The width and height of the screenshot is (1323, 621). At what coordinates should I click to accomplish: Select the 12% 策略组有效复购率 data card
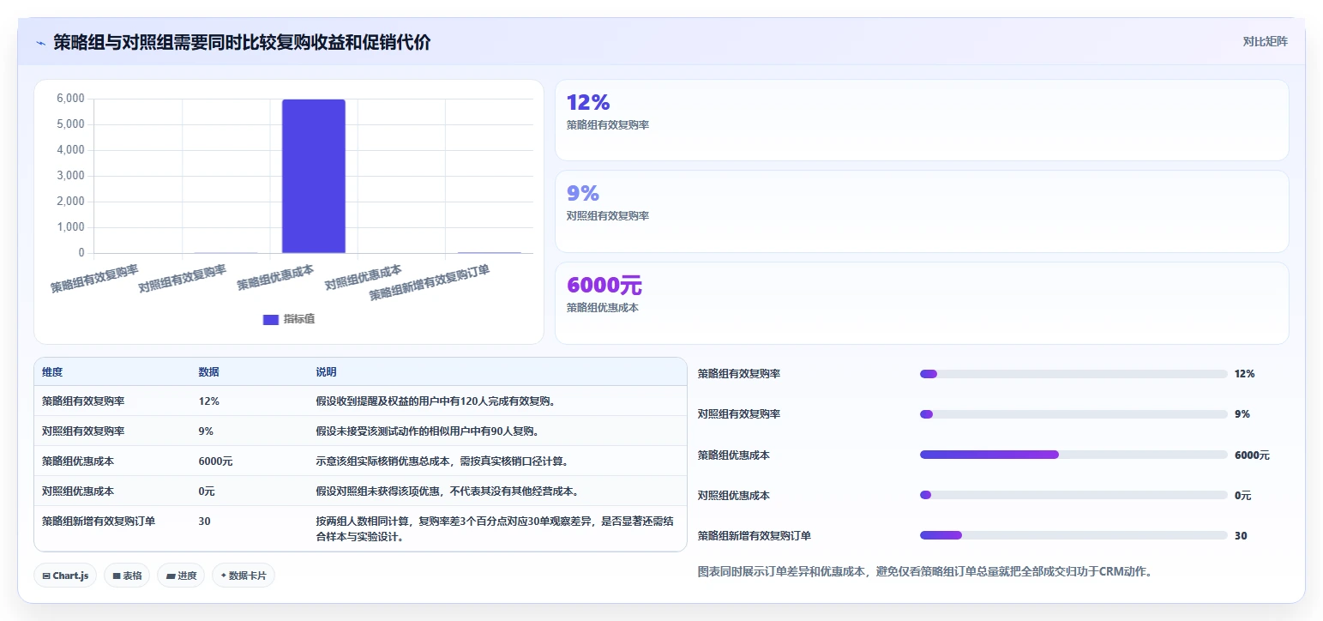pyautogui.click(x=922, y=120)
